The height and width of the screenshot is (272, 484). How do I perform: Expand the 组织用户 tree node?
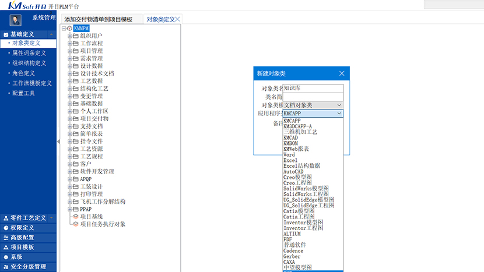pyautogui.click(x=69, y=36)
